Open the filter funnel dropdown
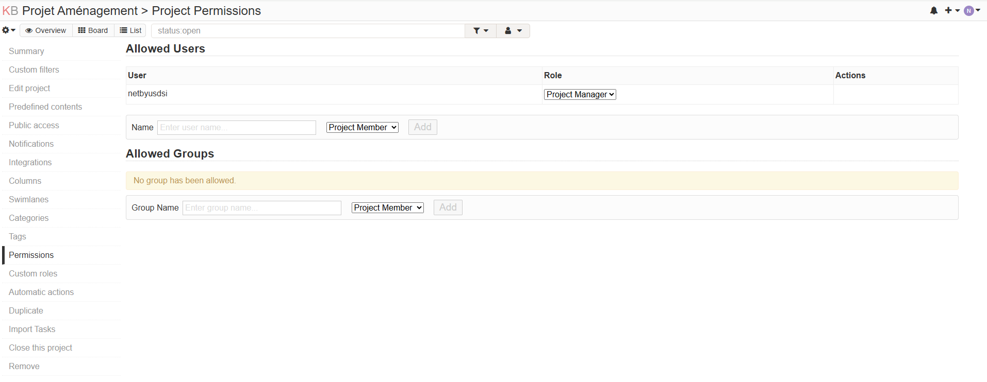The width and height of the screenshot is (987, 382). (480, 31)
